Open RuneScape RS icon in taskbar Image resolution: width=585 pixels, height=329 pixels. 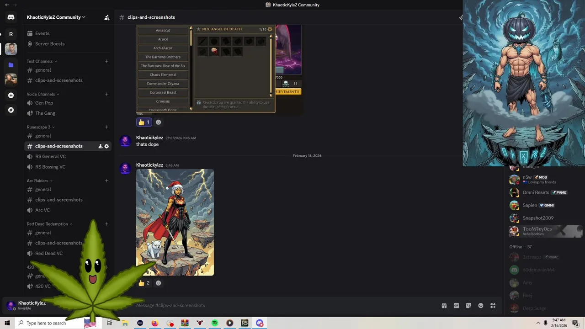click(x=245, y=323)
